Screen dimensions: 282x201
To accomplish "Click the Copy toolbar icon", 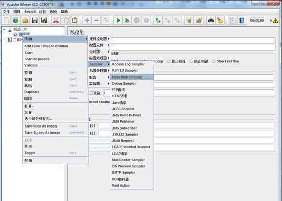I will click(x=66, y=20).
